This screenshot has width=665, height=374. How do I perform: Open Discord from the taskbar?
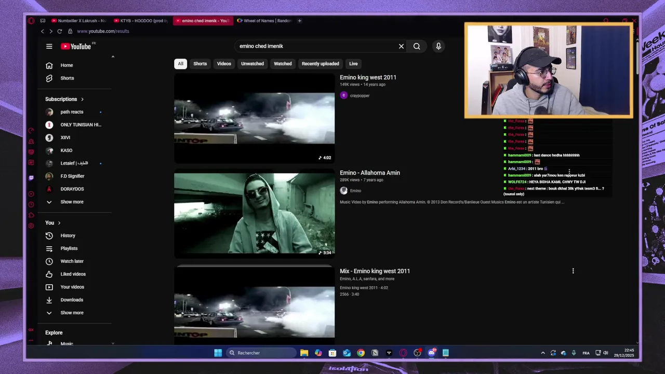click(x=431, y=353)
